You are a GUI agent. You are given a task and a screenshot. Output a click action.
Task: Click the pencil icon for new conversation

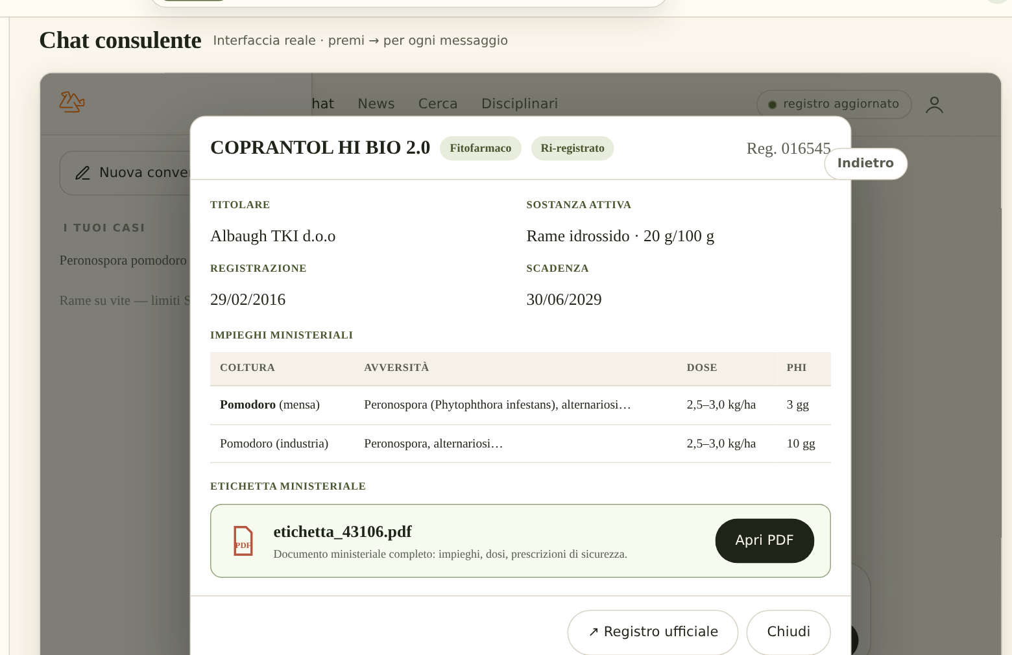[x=82, y=173]
